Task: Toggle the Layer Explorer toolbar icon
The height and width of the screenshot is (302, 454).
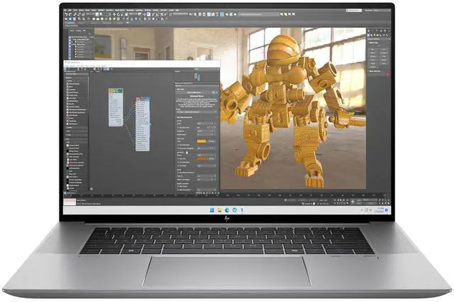Action: point(204,14)
